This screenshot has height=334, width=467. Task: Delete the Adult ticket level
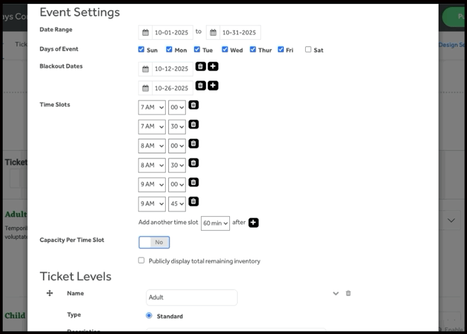(x=348, y=293)
